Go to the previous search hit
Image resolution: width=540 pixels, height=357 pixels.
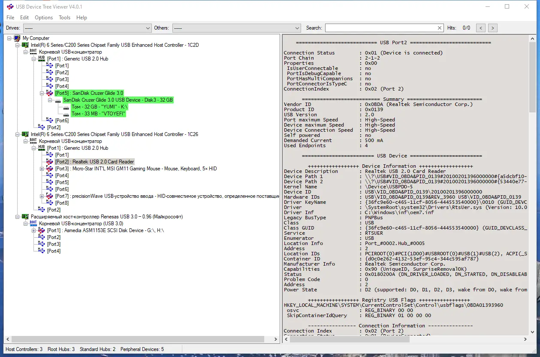pos(481,28)
